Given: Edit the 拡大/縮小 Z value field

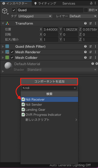Looking at the screenshot, I should coord(90,40).
